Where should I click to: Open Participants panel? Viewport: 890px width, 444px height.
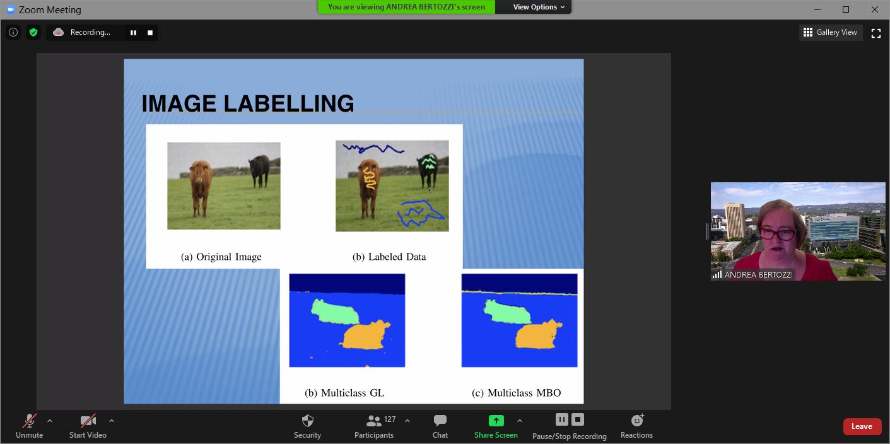374,426
